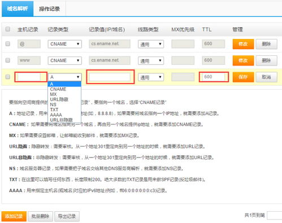Screen dimensions: 282x223
Task: Click the 主机记录 column header
Action: (x=28, y=29)
